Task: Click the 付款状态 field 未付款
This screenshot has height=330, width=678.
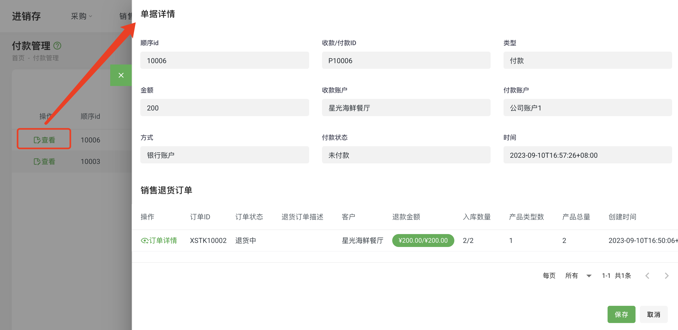Action: click(406, 155)
